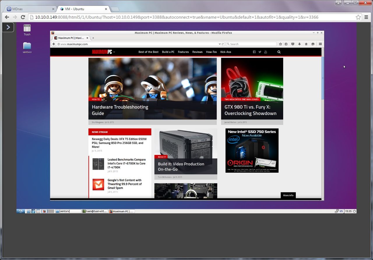373x260 pixels.
Task: Click the Intel SSD 750 Origin ad
Action: [x=252, y=151]
